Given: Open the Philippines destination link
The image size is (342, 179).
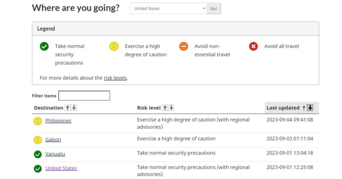Looking at the screenshot, I should (x=58, y=121).
